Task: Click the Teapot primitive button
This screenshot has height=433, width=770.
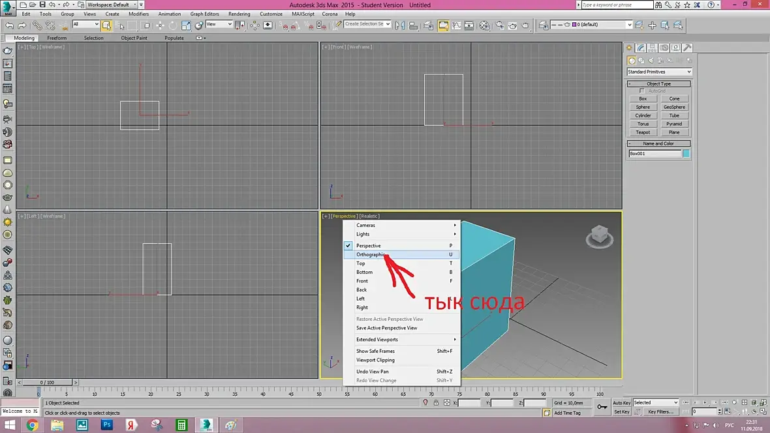Action: [x=643, y=132]
